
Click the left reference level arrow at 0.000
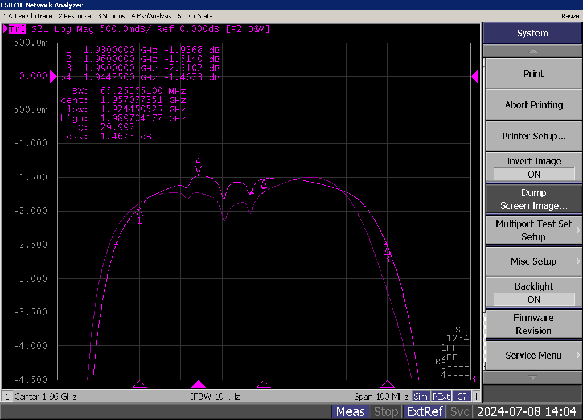[53, 76]
